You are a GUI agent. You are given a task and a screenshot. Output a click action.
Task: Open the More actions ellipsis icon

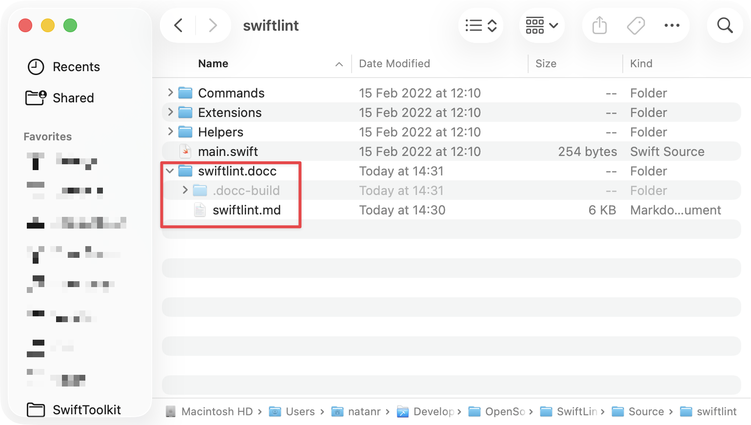coord(672,25)
